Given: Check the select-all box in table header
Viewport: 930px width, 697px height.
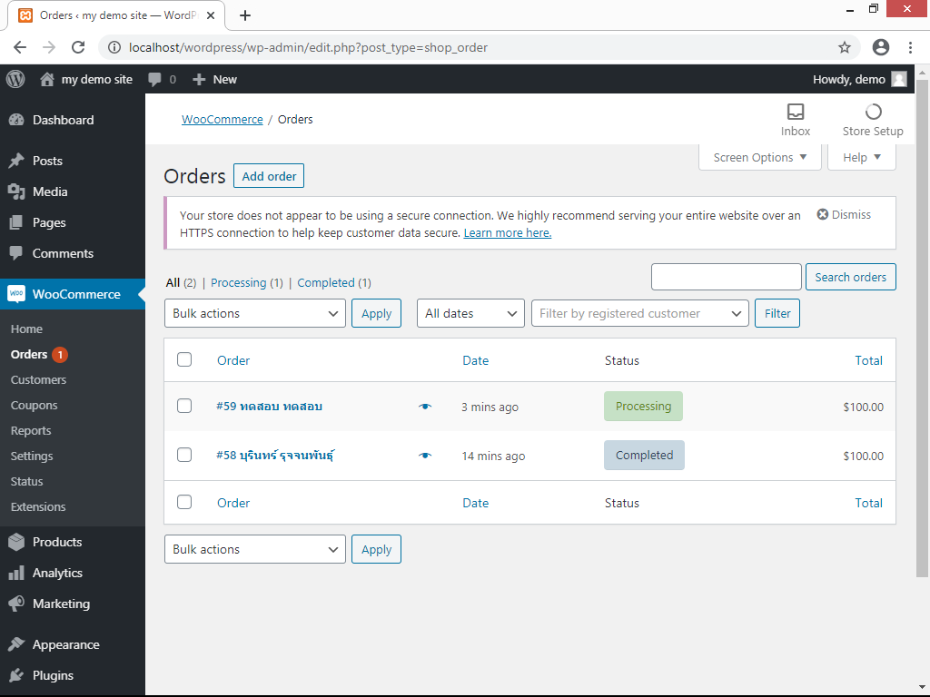Looking at the screenshot, I should tap(184, 359).
